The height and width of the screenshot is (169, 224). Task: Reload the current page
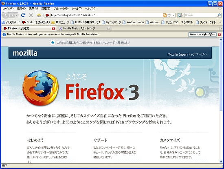point(23,15)
